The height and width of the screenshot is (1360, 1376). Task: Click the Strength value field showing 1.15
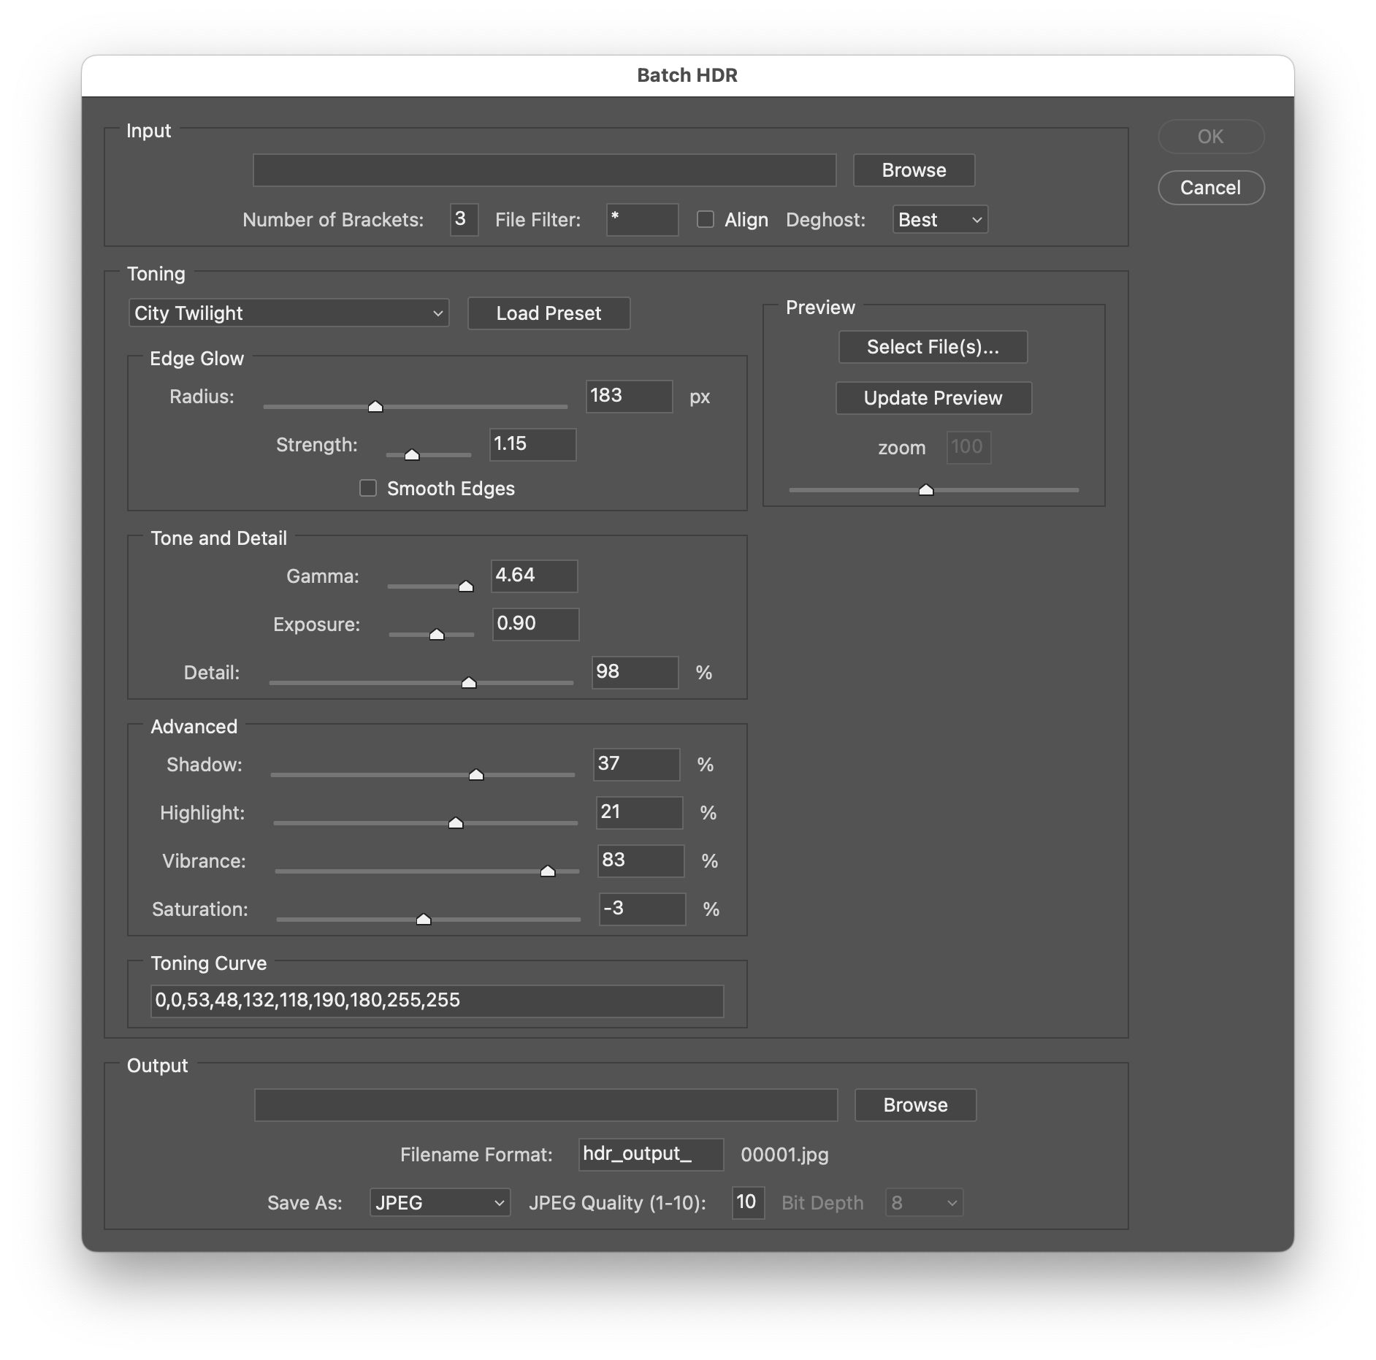[533, 445]
